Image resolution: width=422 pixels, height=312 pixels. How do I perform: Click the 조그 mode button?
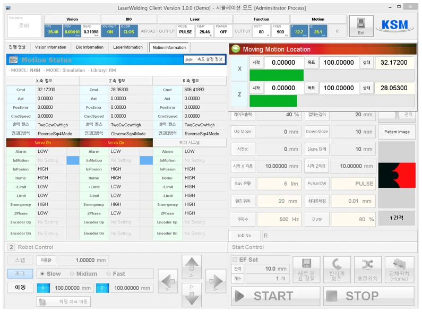point(20,274)
